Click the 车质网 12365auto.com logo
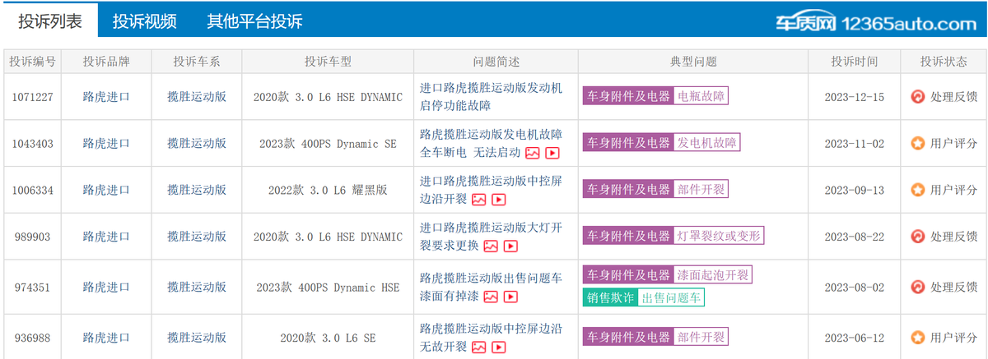Viewport: 988px width, 359px height. [875, 22]
